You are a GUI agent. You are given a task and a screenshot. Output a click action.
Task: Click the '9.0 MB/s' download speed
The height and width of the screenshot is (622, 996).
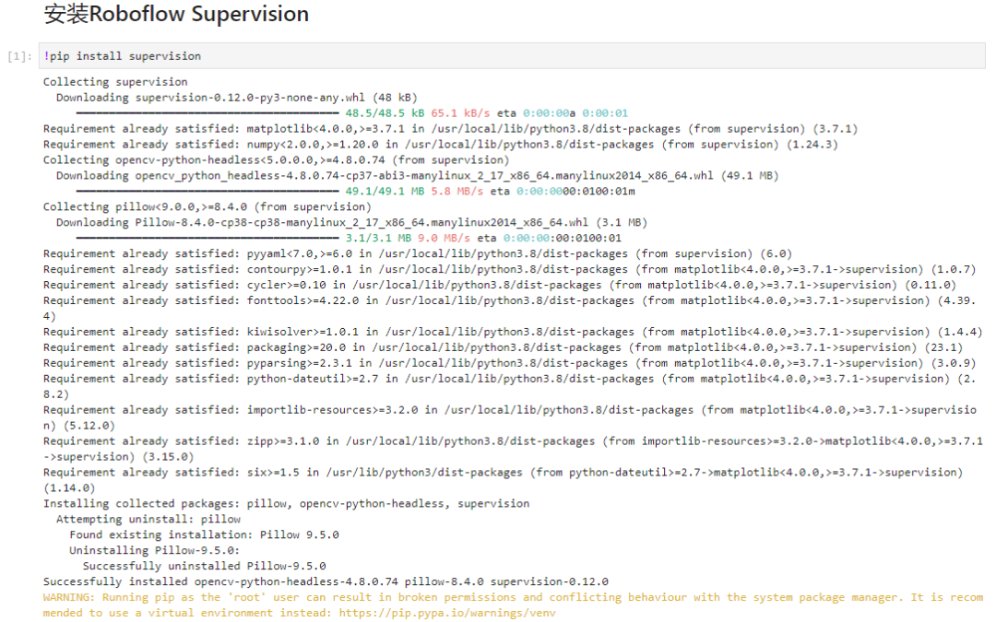pyautogui.click(x=444, y=239)
